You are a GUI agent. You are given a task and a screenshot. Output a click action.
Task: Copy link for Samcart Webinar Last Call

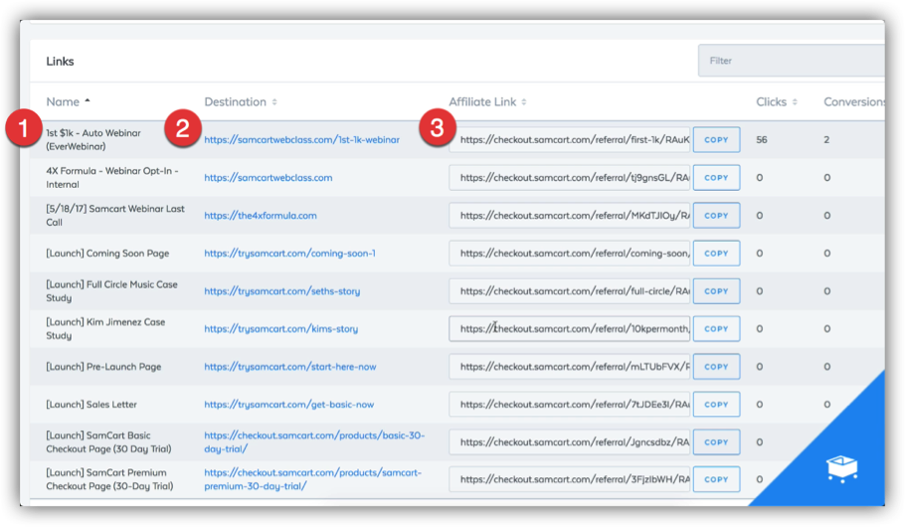tap(716, 216)
